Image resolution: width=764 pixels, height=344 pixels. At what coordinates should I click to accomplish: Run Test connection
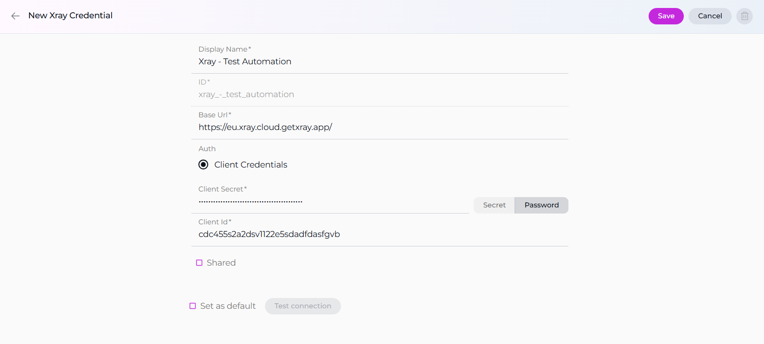pyautogui.click(x=303, y=306)
